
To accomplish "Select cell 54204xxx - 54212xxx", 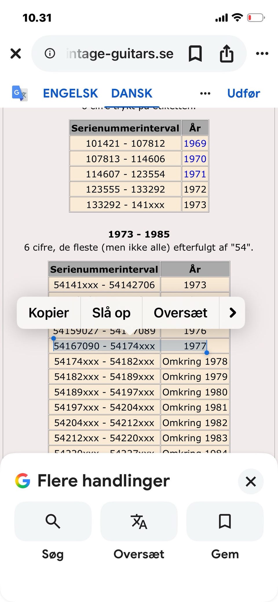I will pyautogui.click(x=104, y=423).
